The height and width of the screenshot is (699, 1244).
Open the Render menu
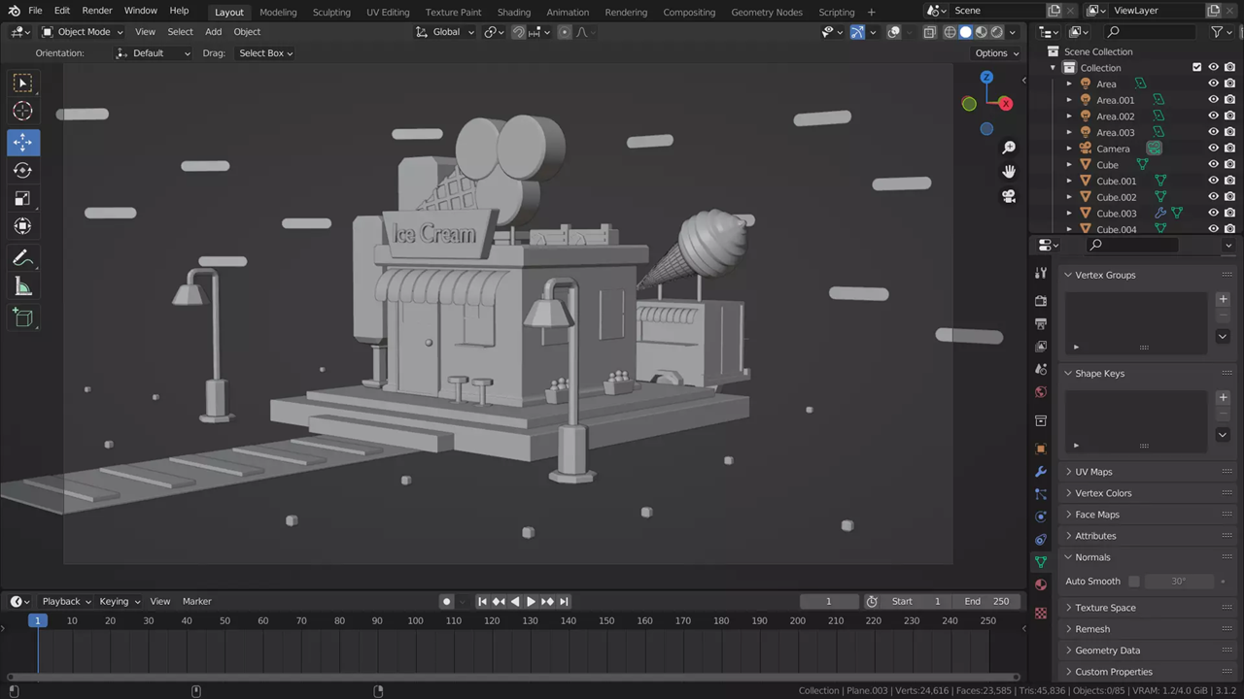point(97,11)
